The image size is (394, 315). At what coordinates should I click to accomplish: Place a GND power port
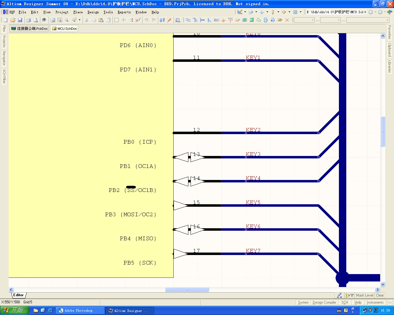coord(223,20)
